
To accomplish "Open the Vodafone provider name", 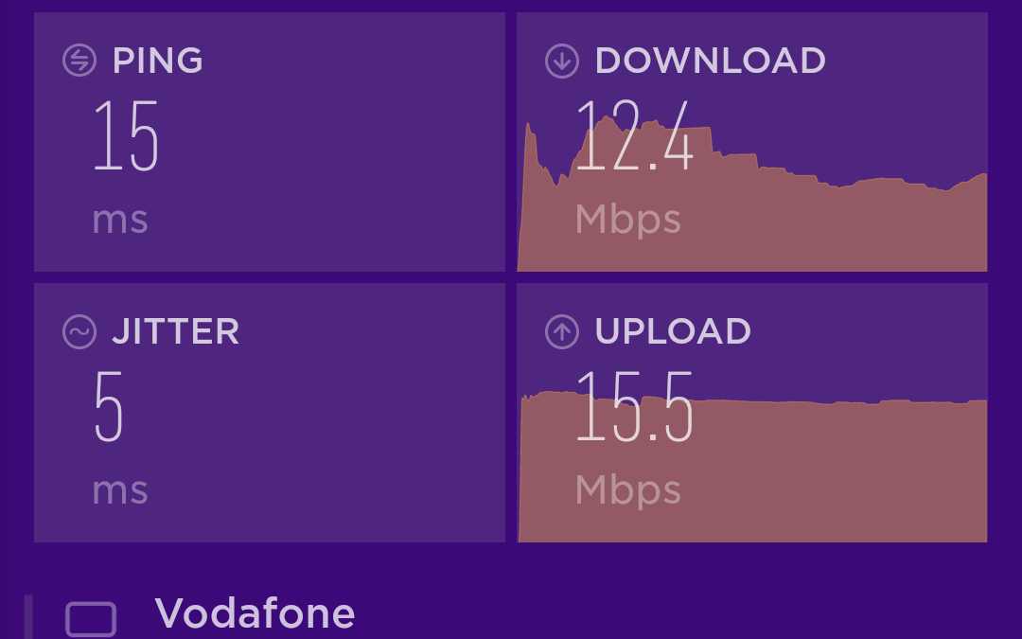I will 255,613.
